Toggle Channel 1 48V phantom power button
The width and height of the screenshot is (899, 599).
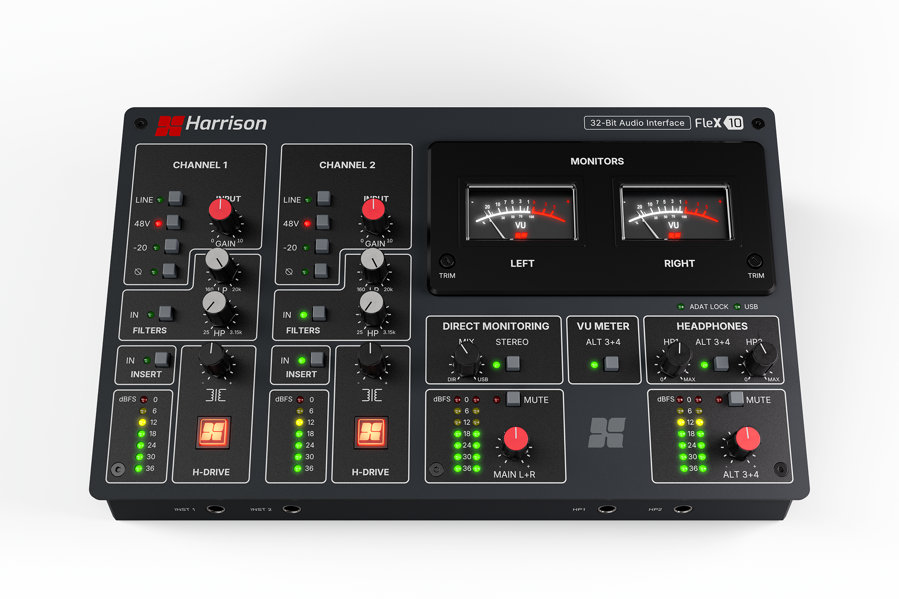[174, 223]
